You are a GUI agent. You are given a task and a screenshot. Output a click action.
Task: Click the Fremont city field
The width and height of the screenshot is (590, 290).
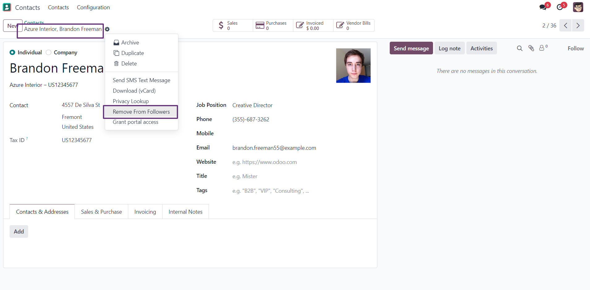coord(72,117)
